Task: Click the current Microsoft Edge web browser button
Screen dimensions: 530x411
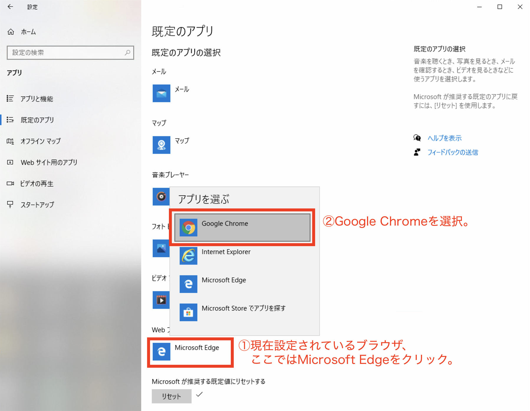Action: coord(190,352)
